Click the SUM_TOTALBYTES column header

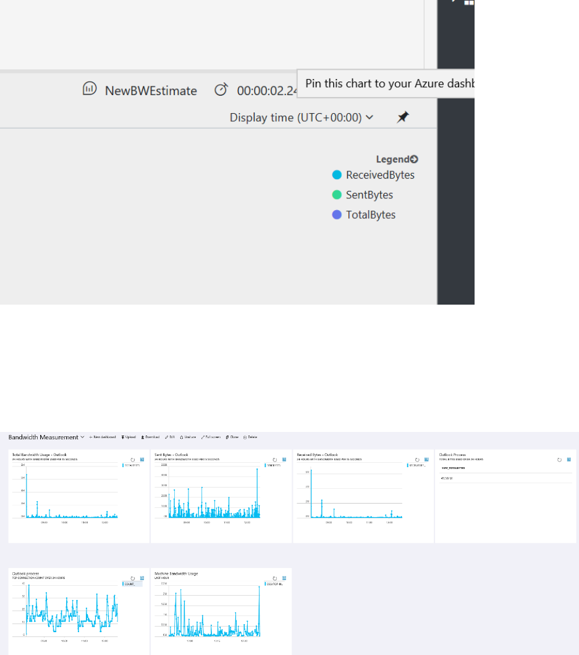tap(454, 468)
